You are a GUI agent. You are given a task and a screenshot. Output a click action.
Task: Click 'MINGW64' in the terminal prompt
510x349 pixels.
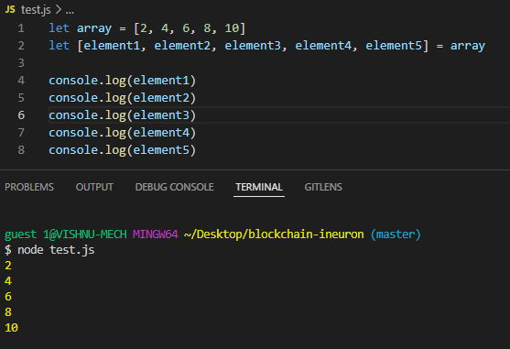pyautogui.click(x=155, y=234)
